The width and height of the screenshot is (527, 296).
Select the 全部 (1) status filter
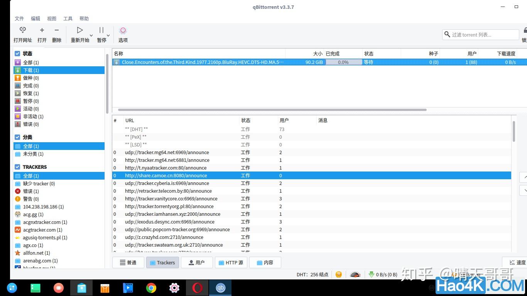click(59, 62)
